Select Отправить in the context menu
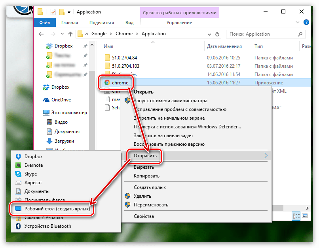Image resolution: width=319 pixels, height=248 pixels. coord(145,156)
